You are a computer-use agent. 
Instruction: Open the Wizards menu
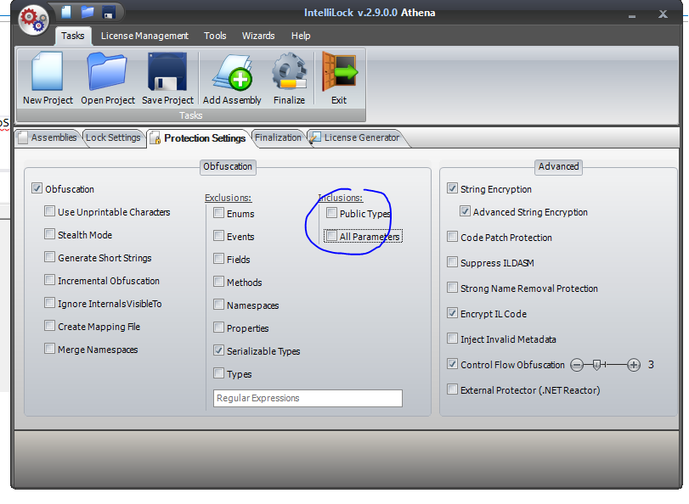tap(258, 36)
